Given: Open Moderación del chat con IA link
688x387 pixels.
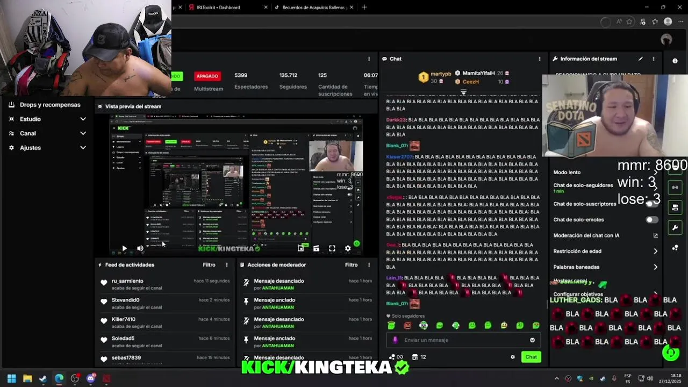Looking at the screenshot, I should [655, 235].
